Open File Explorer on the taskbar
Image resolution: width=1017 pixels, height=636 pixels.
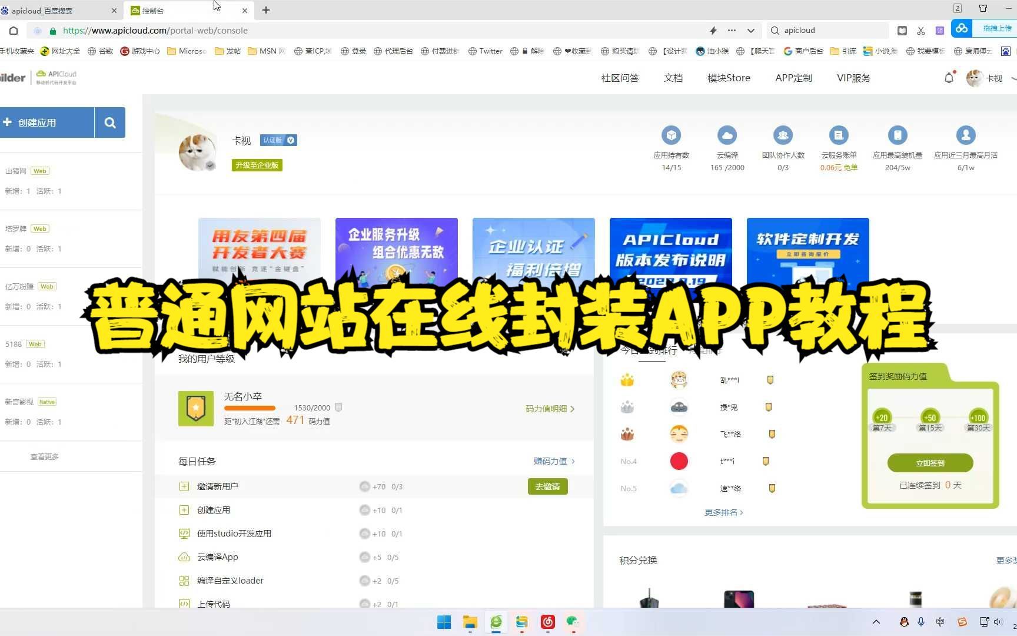pos(470,622)
